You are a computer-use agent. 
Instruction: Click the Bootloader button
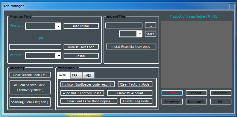[196, 101]
